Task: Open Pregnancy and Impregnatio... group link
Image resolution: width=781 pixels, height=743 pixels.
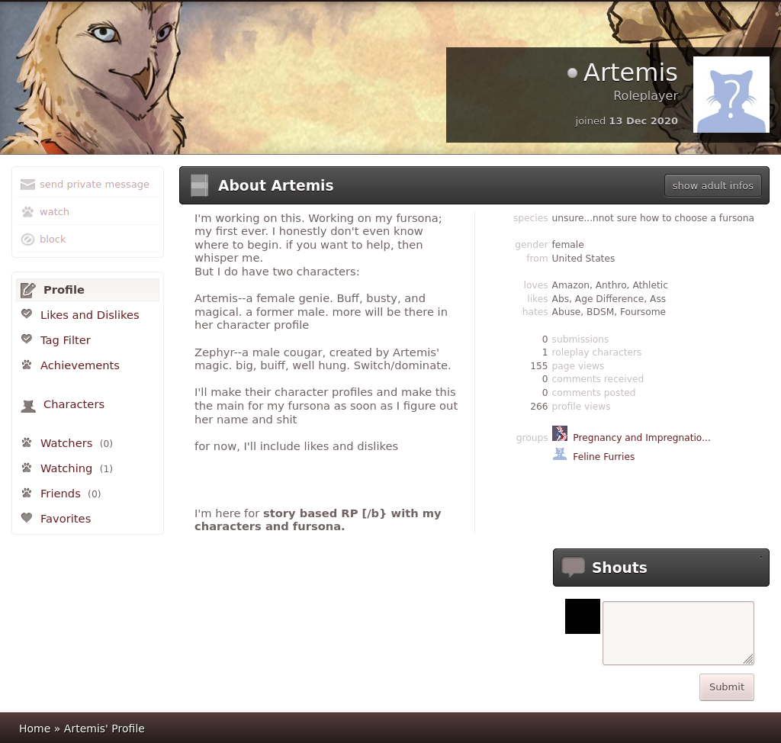Action: [x=641, y=438]
